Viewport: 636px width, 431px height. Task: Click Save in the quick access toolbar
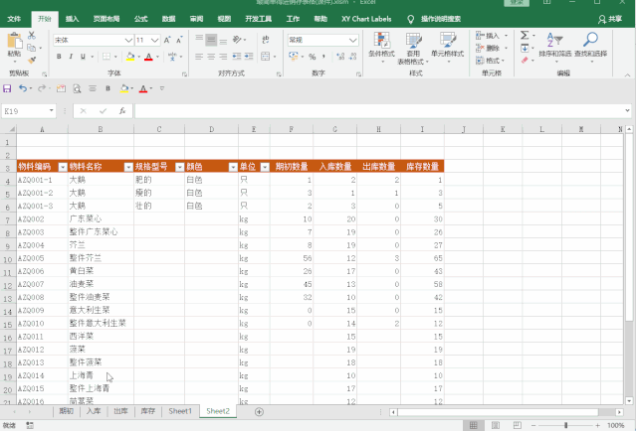coord(8,88)
